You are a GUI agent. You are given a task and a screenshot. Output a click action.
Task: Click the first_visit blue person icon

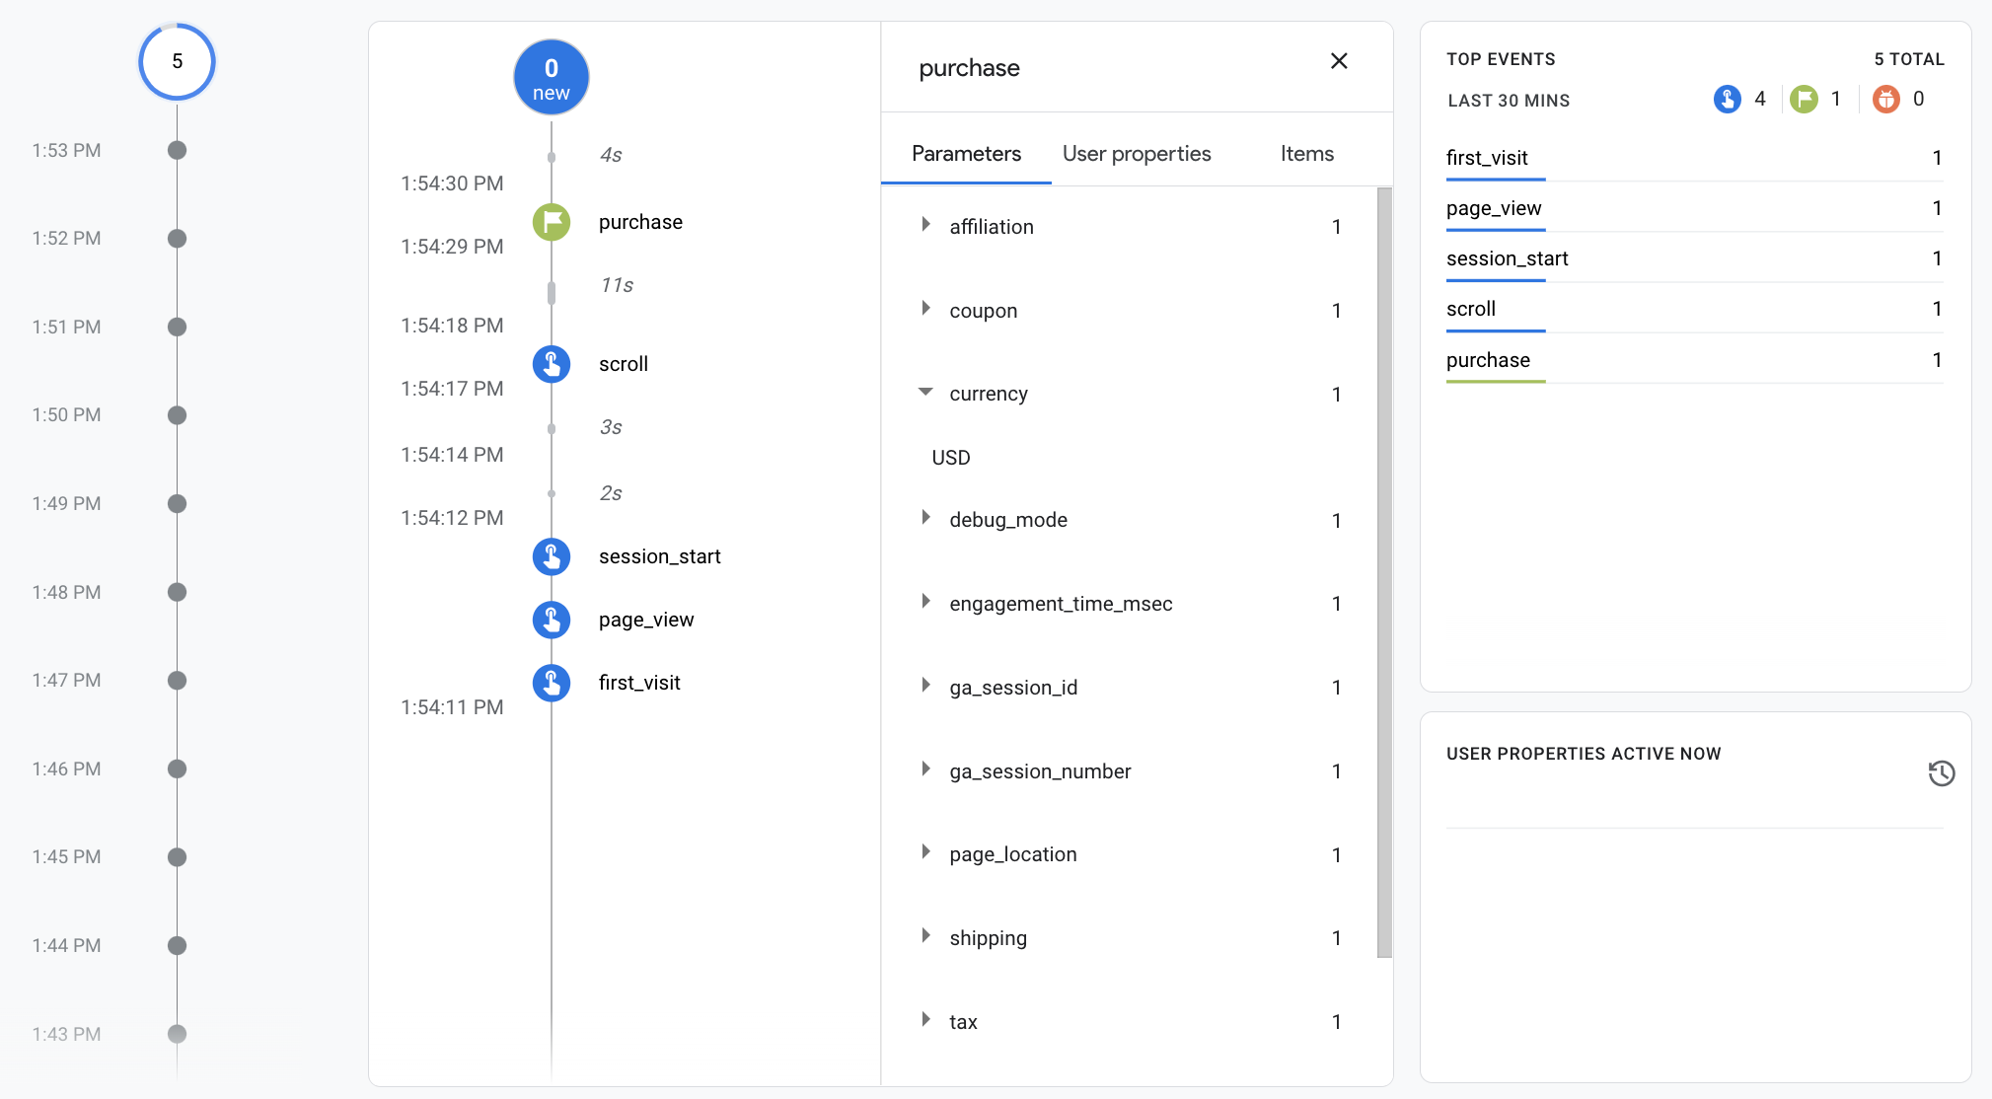553,682
